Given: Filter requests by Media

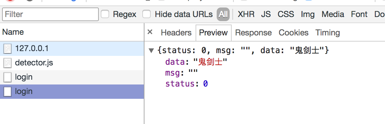Looking at the screenshot, I should click(333, 14).
